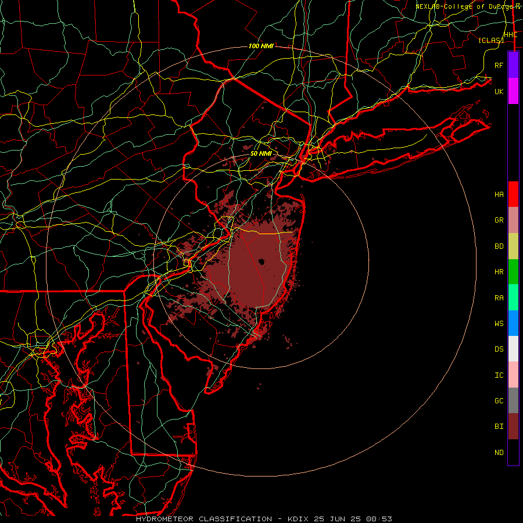Click the BI legend label
This screenshot has height=523, width=523.
(x=499, y=427)
